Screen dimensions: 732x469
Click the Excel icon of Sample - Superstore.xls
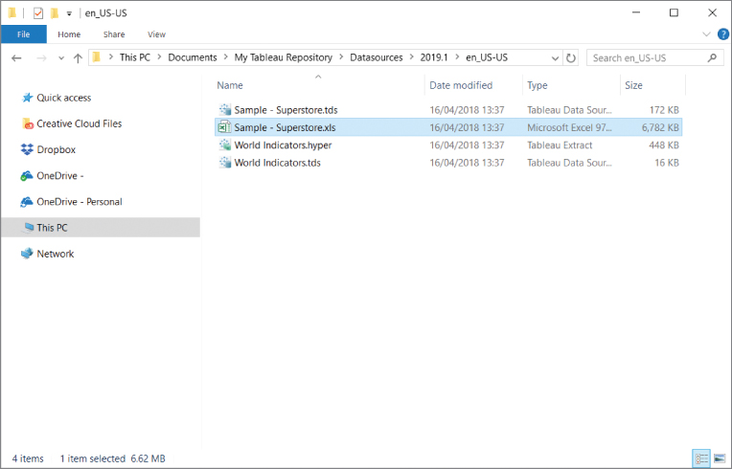coord(225,126)
